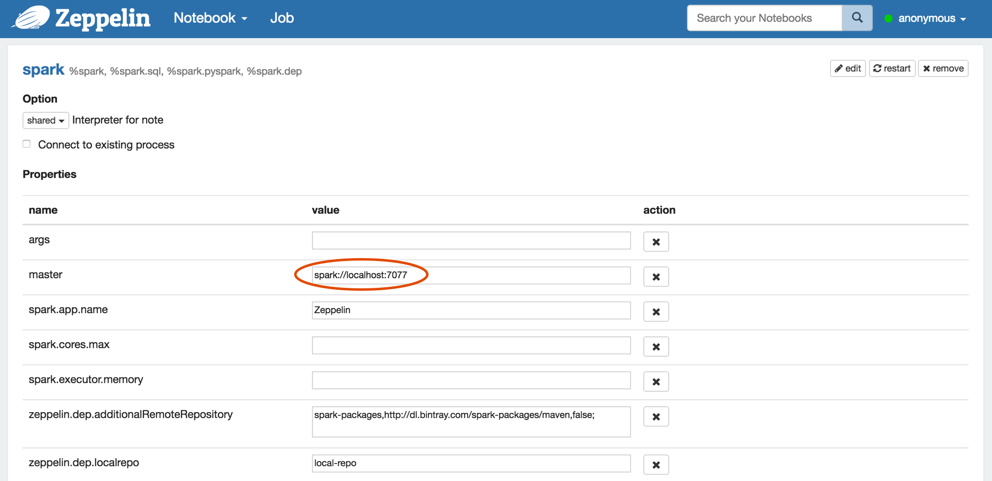This screenshot has height=481, width=992.
Task: Delete the spark.cores.max property row
Action: pyautogui.click(x=656, y=347)
